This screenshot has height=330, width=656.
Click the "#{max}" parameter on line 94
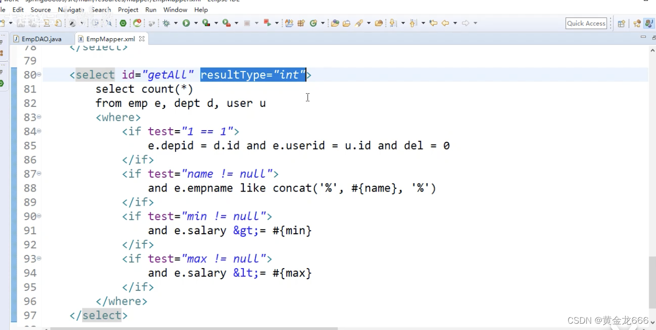[x=292, y=273]
